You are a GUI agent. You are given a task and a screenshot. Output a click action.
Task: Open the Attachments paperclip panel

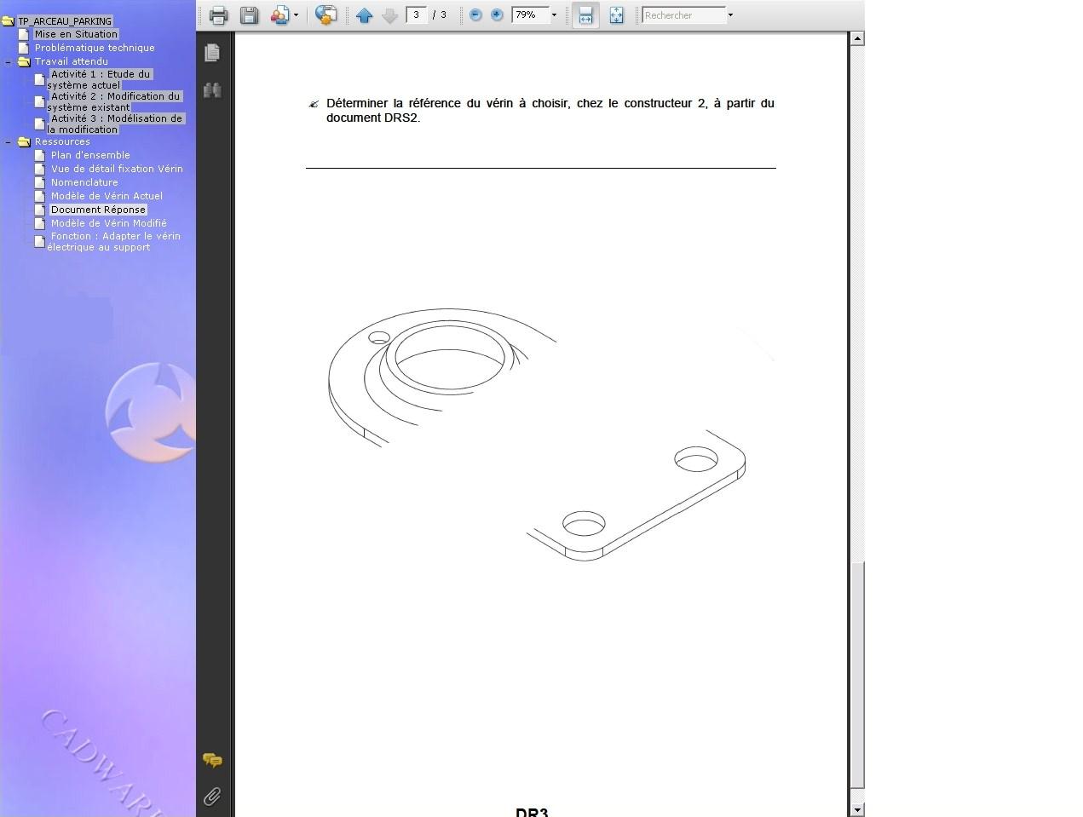(x=212, y=797)
